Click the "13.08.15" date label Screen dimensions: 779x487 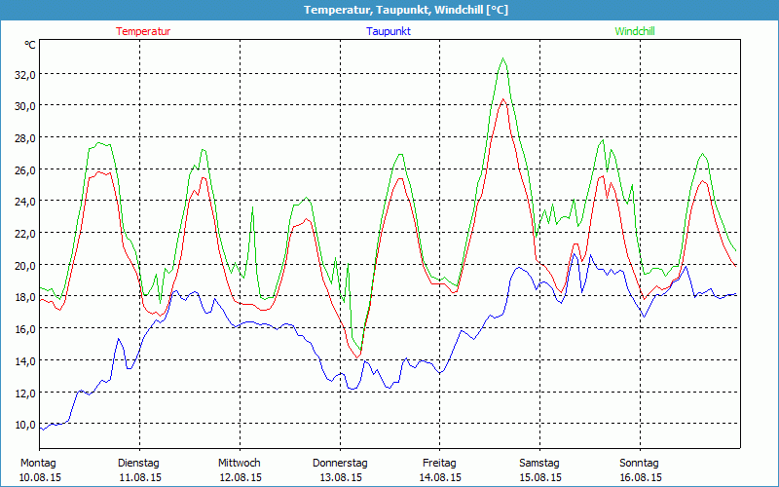(x=340, y=477)
